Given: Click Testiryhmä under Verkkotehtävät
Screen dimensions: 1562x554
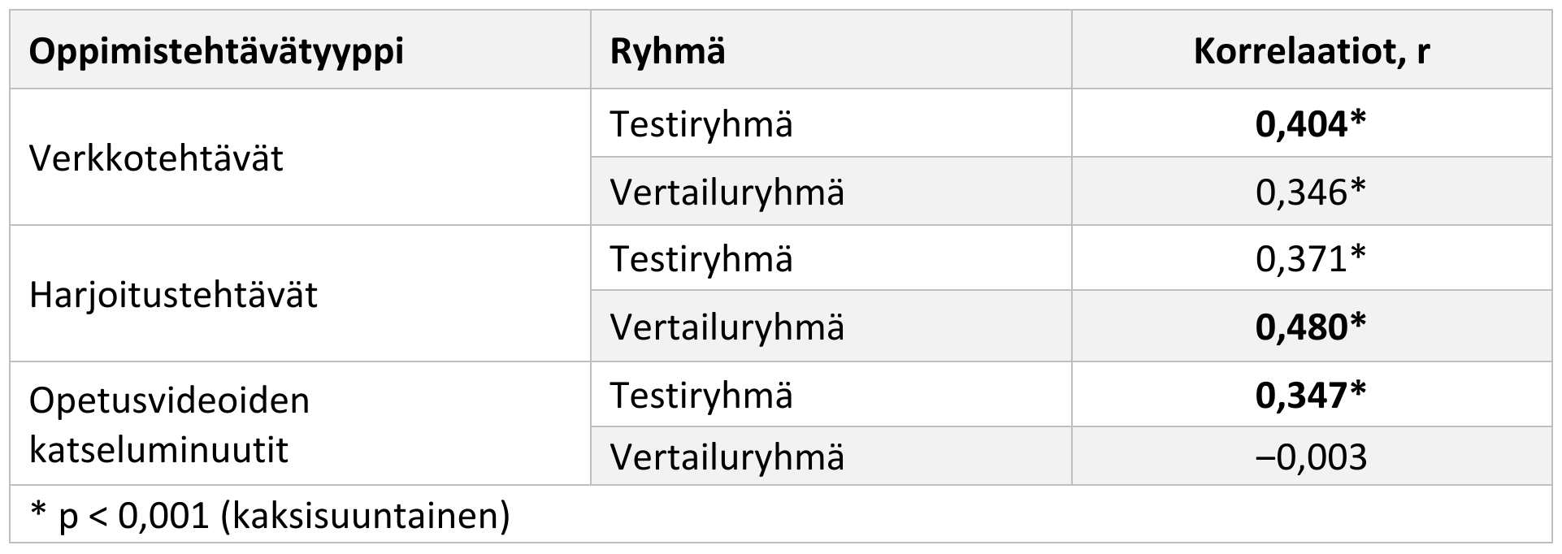Looking at the screenshot, I should tap(701, 124).
